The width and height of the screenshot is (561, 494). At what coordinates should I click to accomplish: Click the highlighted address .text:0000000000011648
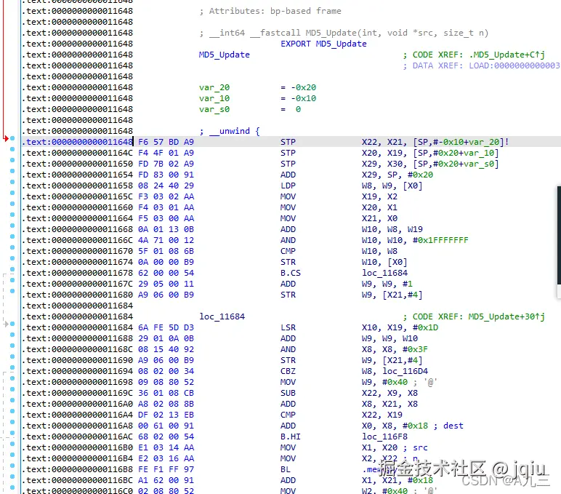click(x=77, y=142)
